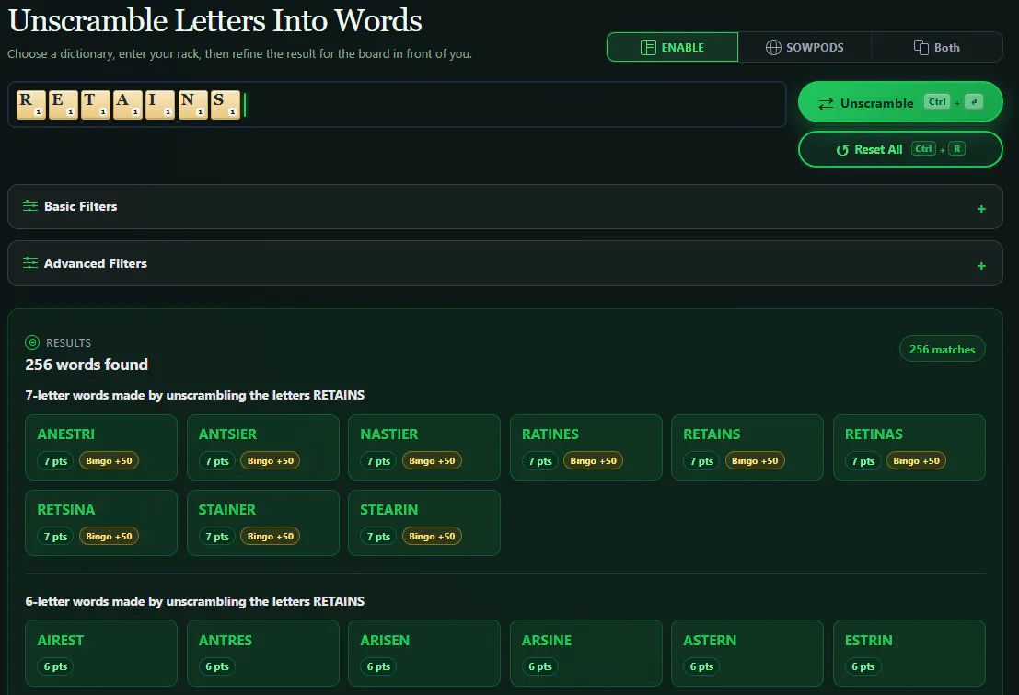Open the NASTIER word card
Screen dimensions: 1019x695
pyautogui.click(x=424, y=447)
